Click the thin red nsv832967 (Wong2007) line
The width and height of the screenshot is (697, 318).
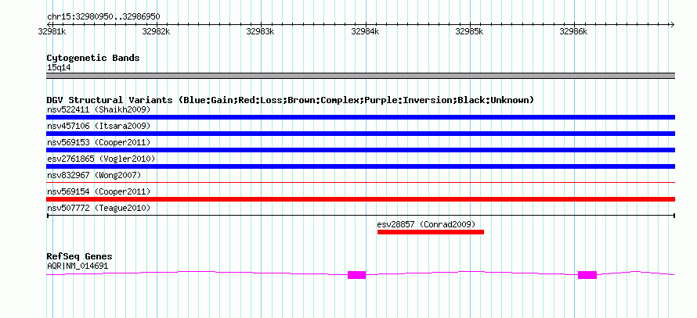[360, 182]
